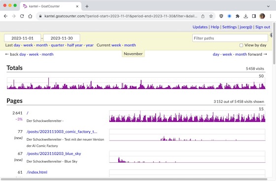Viewport: 276px width, 181px height.
Task: Go forward one month
Action: 241,54
